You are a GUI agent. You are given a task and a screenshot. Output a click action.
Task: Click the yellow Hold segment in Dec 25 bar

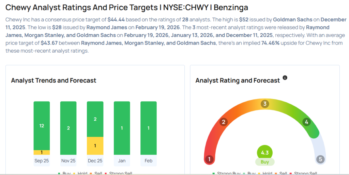tap(95, 146)
